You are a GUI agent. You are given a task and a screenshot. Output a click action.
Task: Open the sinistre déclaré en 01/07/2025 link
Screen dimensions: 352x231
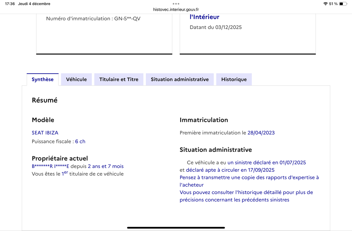[266, 162]
